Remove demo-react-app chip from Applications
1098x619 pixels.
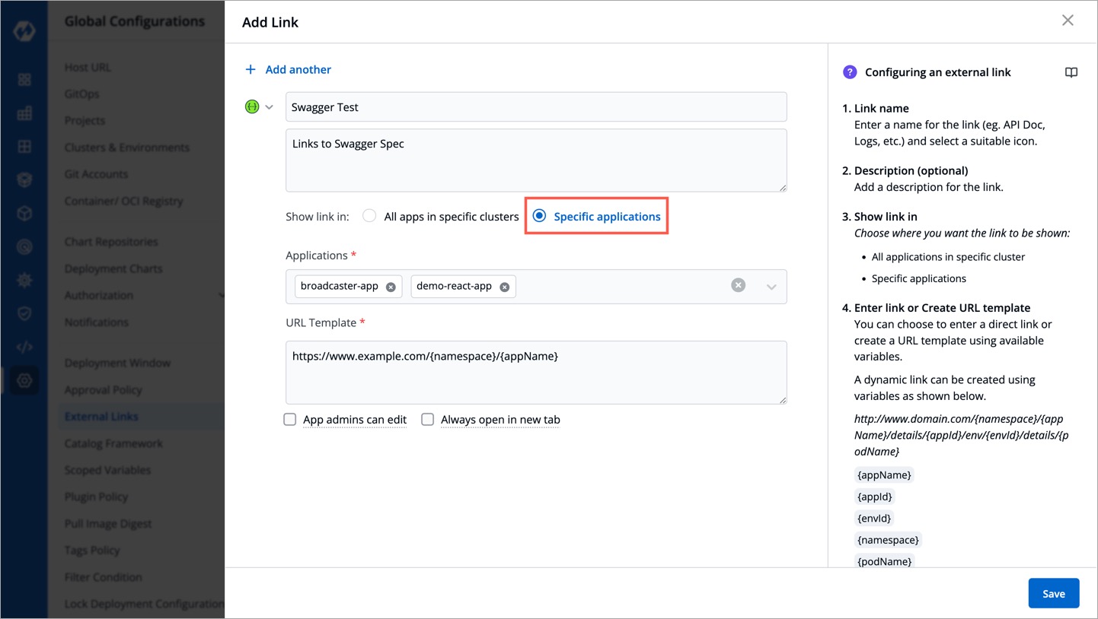point(504,287)
